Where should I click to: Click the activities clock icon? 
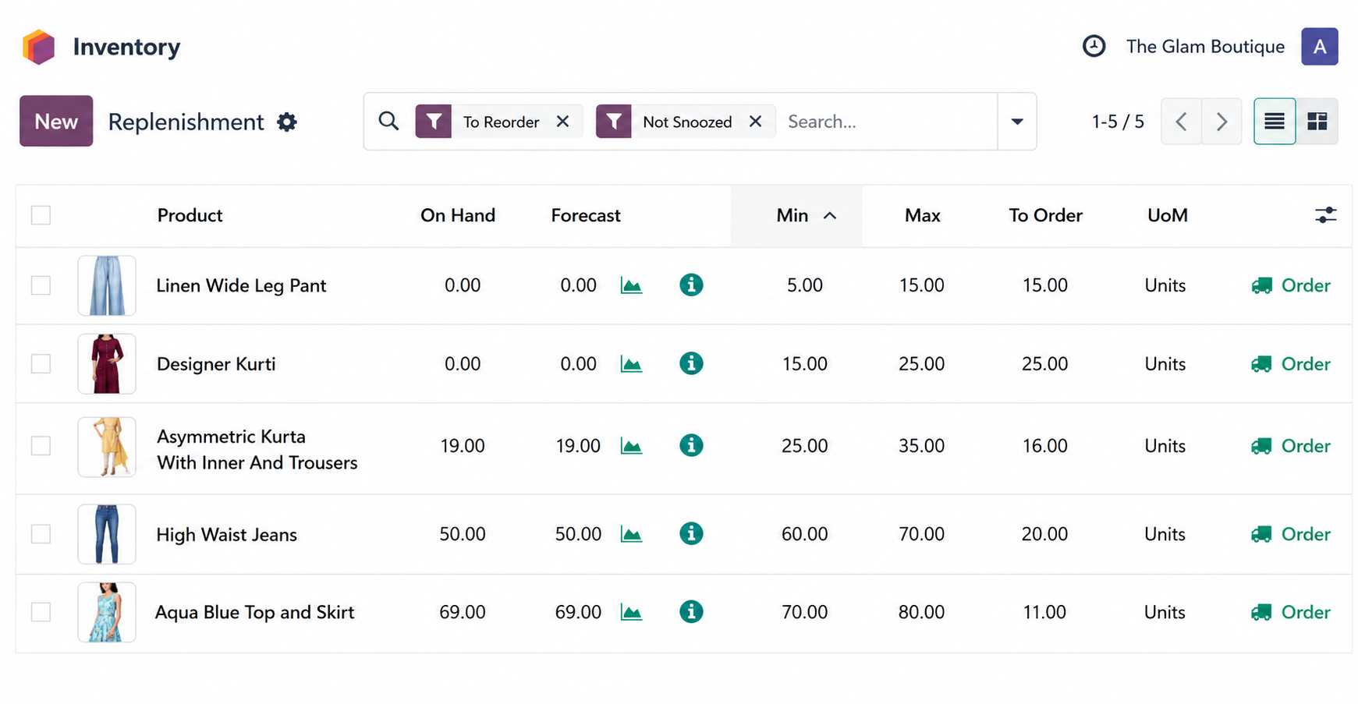pos(1094,46)
